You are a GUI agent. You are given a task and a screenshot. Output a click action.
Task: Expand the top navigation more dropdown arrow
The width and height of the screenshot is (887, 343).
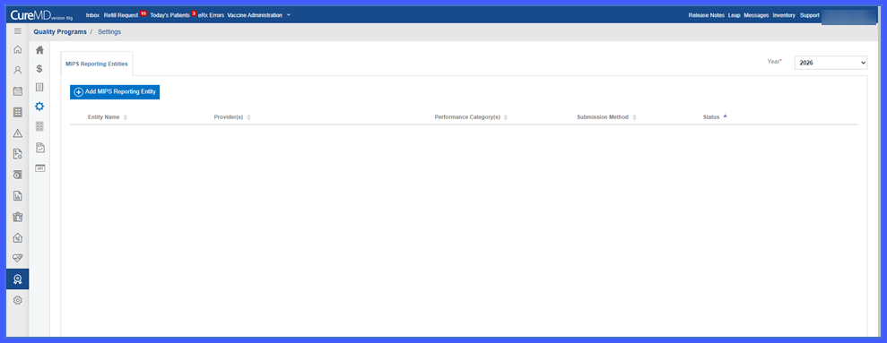289,15
